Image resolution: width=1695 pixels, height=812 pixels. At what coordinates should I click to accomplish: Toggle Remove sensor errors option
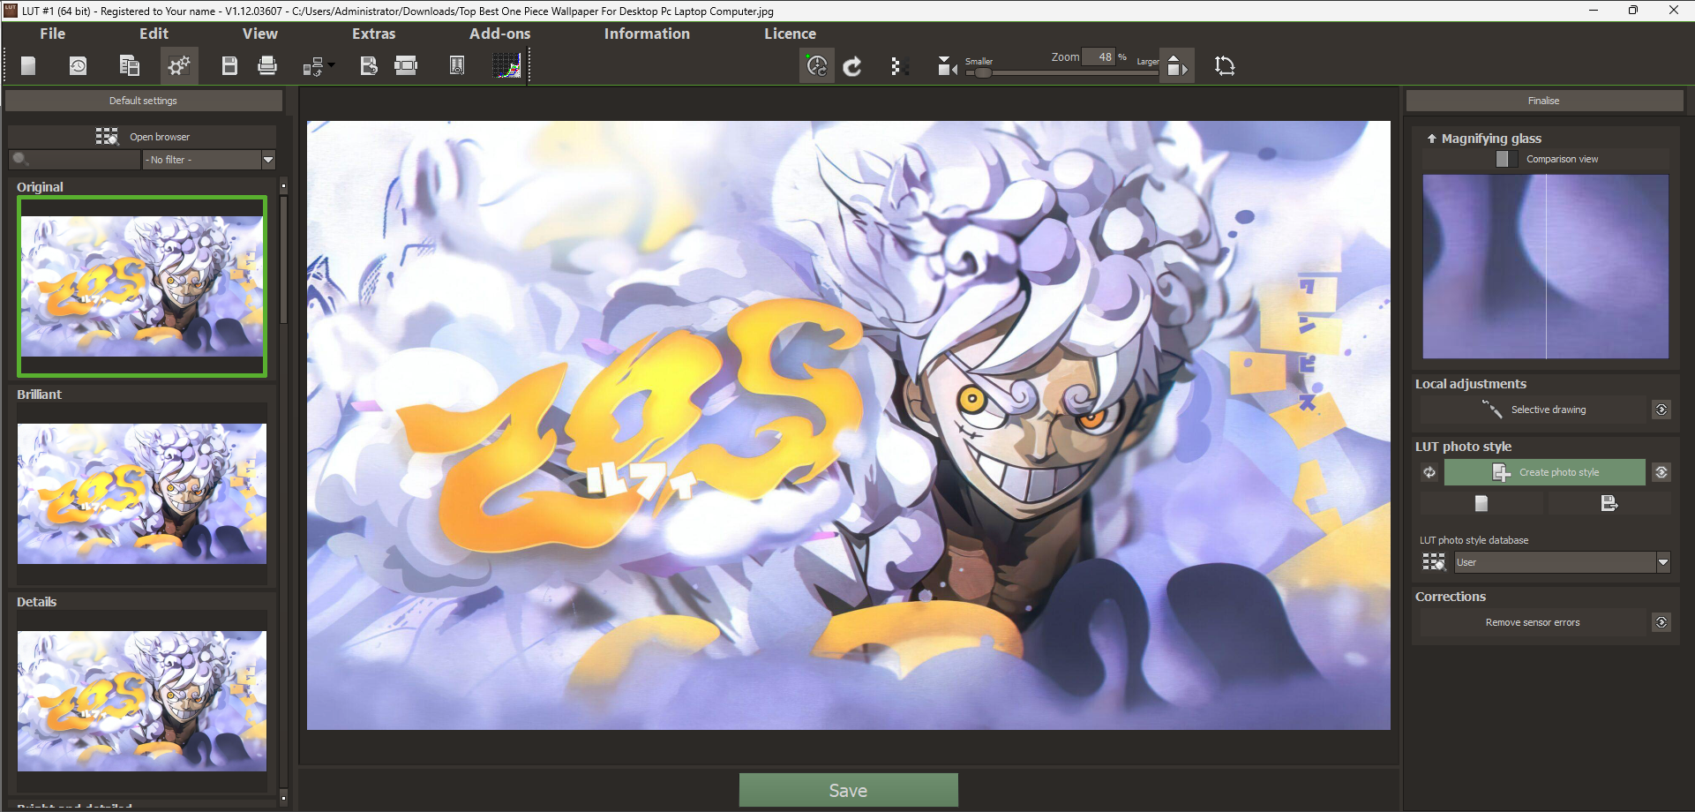point(1661,622)
